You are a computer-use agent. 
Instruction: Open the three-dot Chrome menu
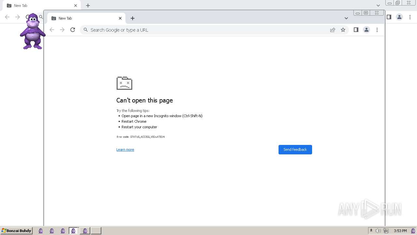[x=377, y=30]
